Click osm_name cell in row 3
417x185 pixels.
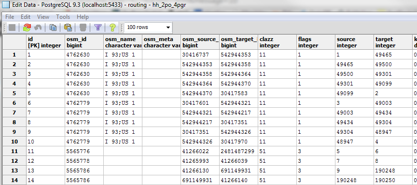click(x=123, y=74)
